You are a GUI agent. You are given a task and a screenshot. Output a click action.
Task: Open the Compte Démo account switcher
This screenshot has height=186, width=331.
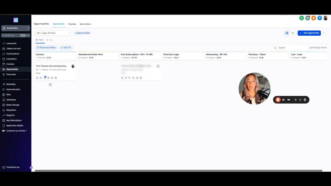(x=16, y=28)
